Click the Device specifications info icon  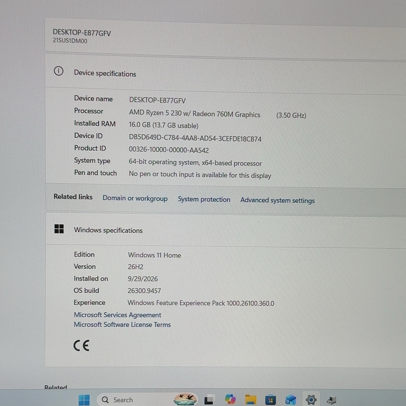[x=59, y=71]
